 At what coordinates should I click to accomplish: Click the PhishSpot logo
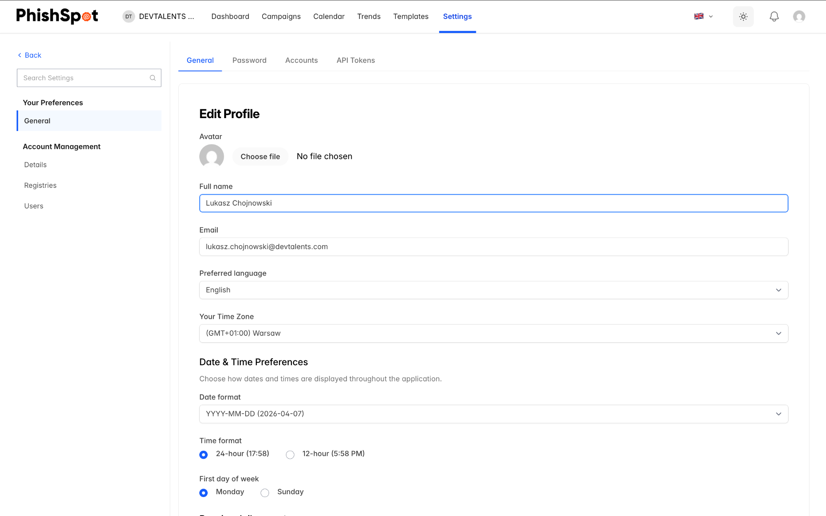click(57, 16)
